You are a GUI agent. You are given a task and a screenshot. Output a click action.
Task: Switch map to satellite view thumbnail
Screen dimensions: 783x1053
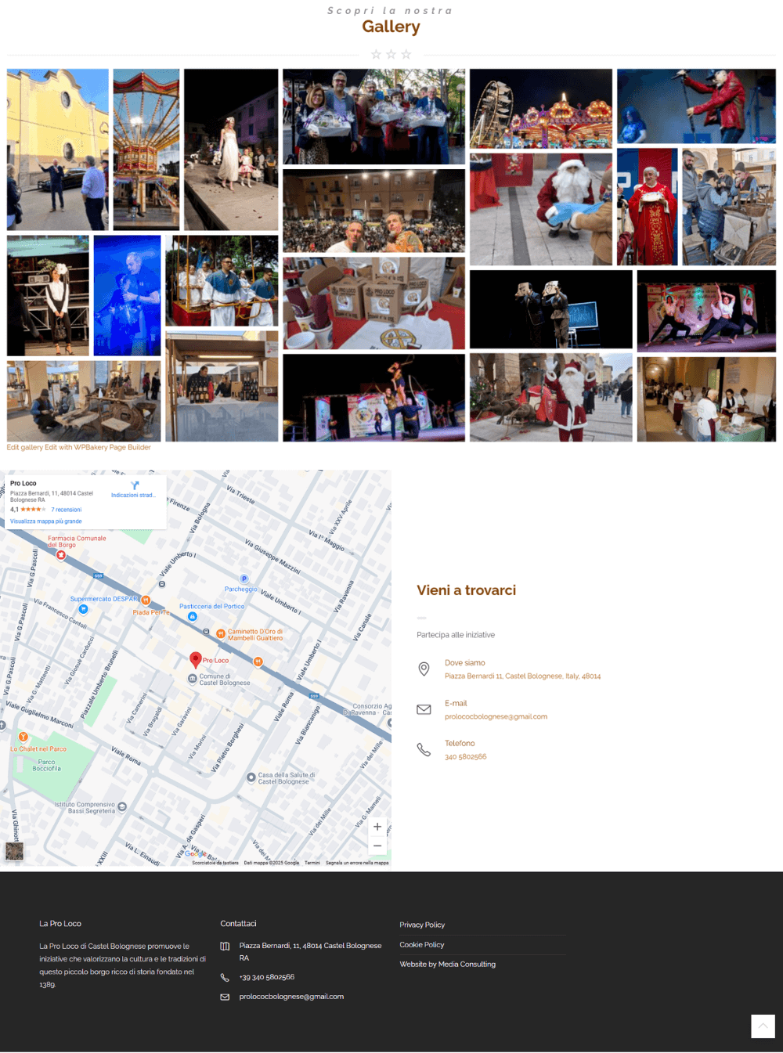(14, 851)
